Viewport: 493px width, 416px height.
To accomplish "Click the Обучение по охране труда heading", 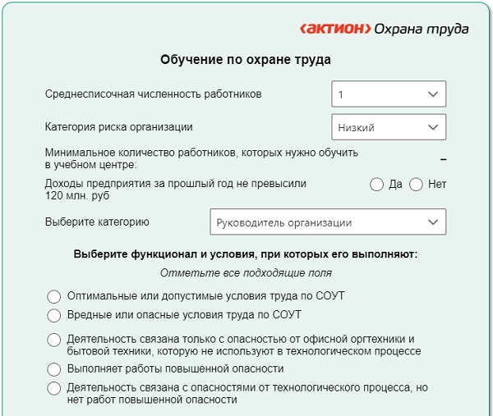I will click(246, 60).
